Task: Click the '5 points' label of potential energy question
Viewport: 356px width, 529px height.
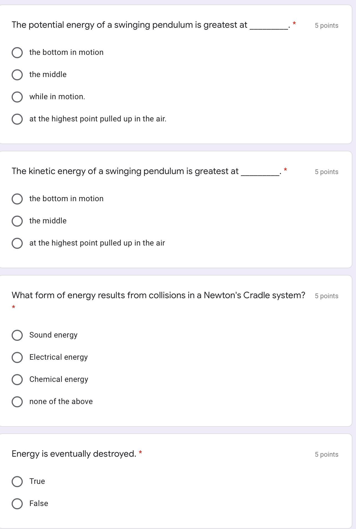Action: click(326, 25)
